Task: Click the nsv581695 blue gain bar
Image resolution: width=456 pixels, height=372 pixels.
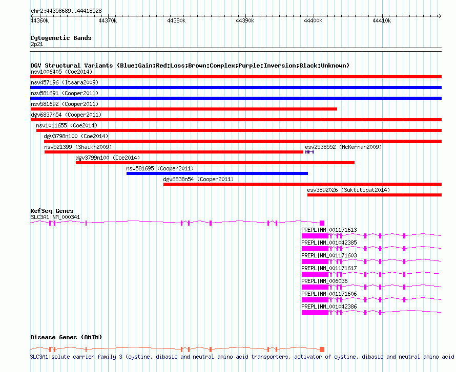Action: pyautogui.click(x=217, y=173)
